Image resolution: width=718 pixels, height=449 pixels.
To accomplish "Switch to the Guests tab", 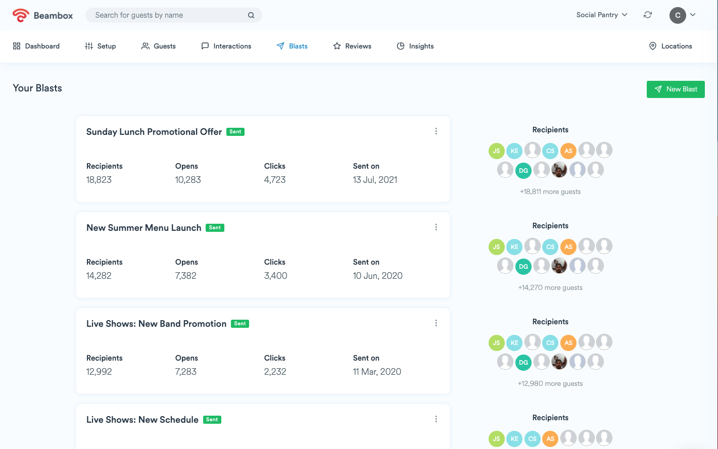I will (x=159, y=46).
